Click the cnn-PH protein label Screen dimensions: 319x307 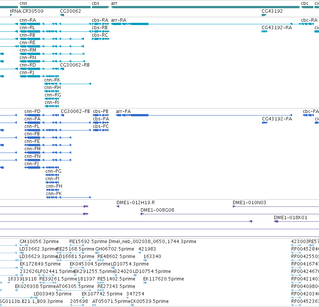[54, 187]
